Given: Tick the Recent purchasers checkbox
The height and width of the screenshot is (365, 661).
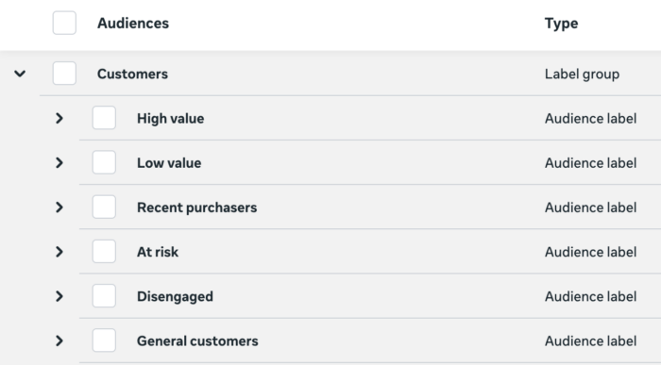Looking at the screenshot, I should coord(104,207).
